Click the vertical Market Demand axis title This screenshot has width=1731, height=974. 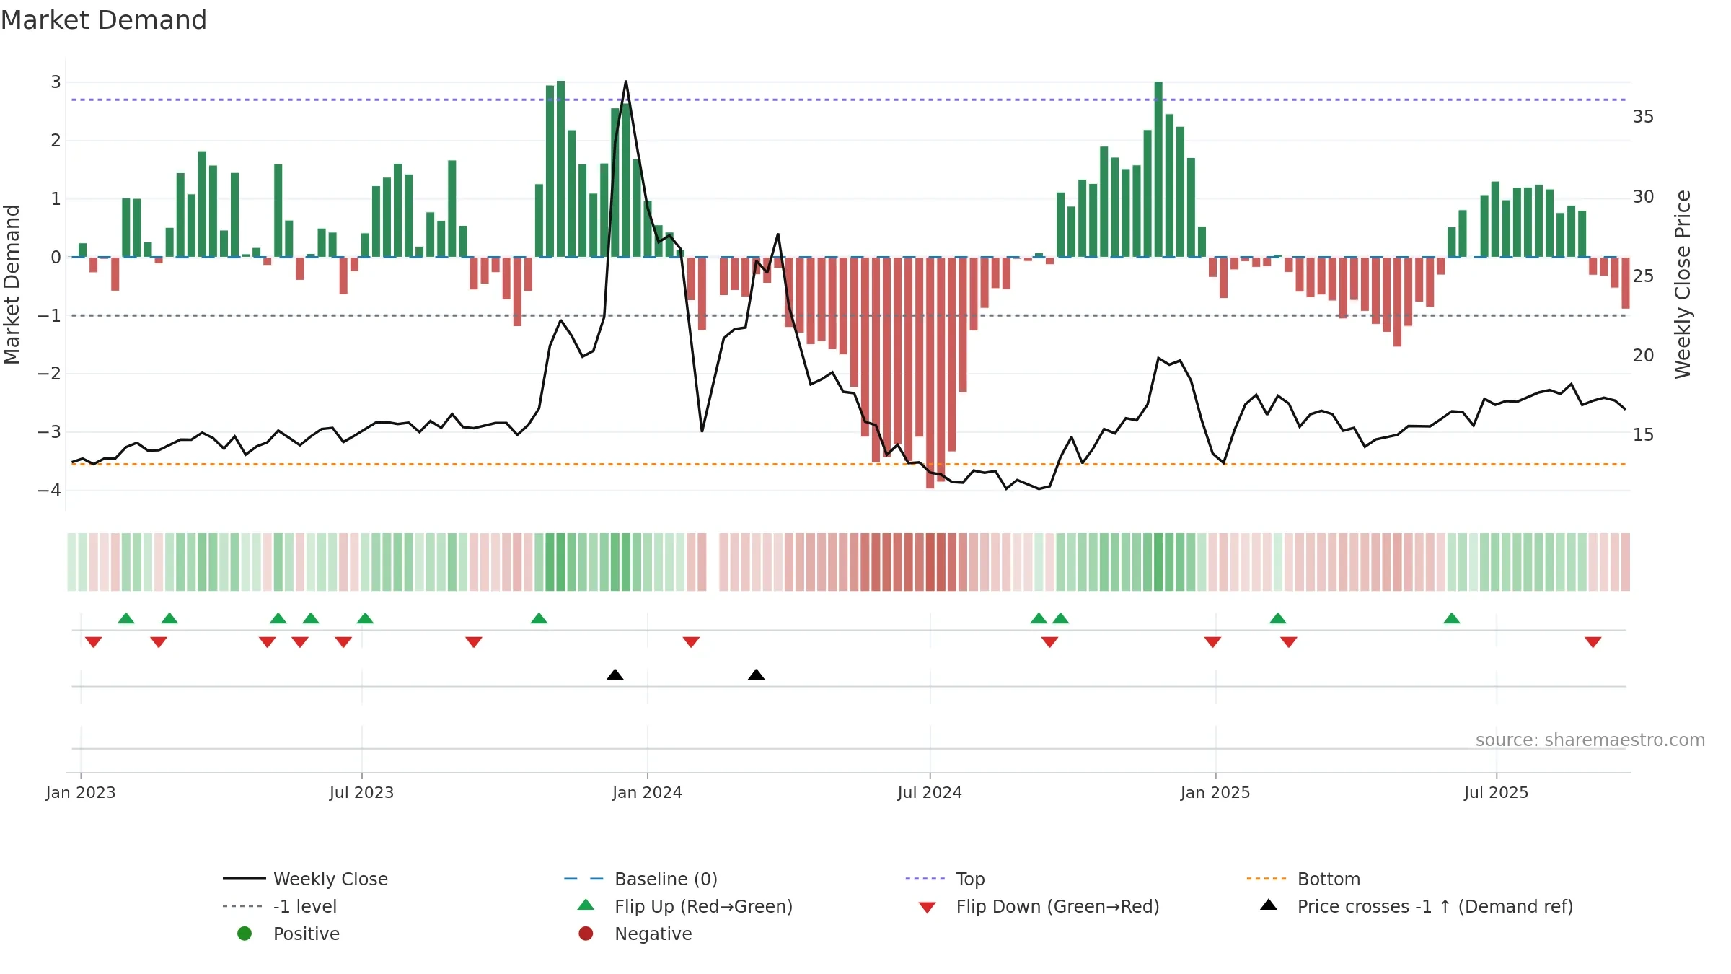tap(12, 284)
